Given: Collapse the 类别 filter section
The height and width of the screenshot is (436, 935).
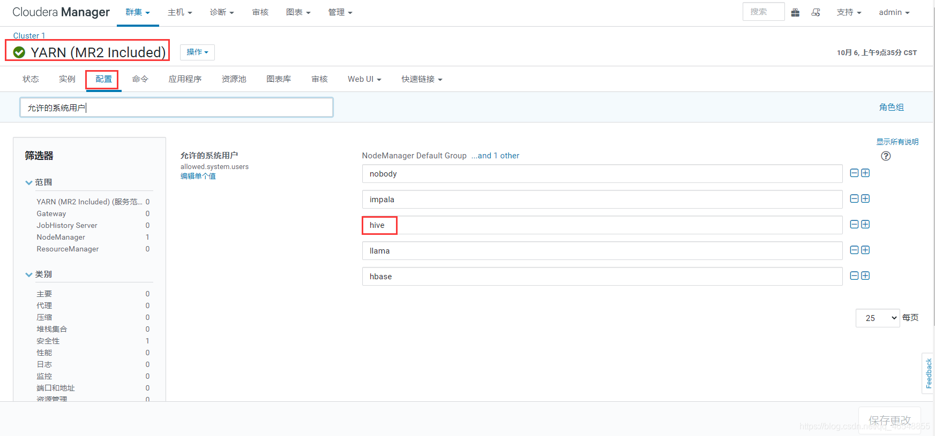Looking at the screenshot, I should pos(39,274).
